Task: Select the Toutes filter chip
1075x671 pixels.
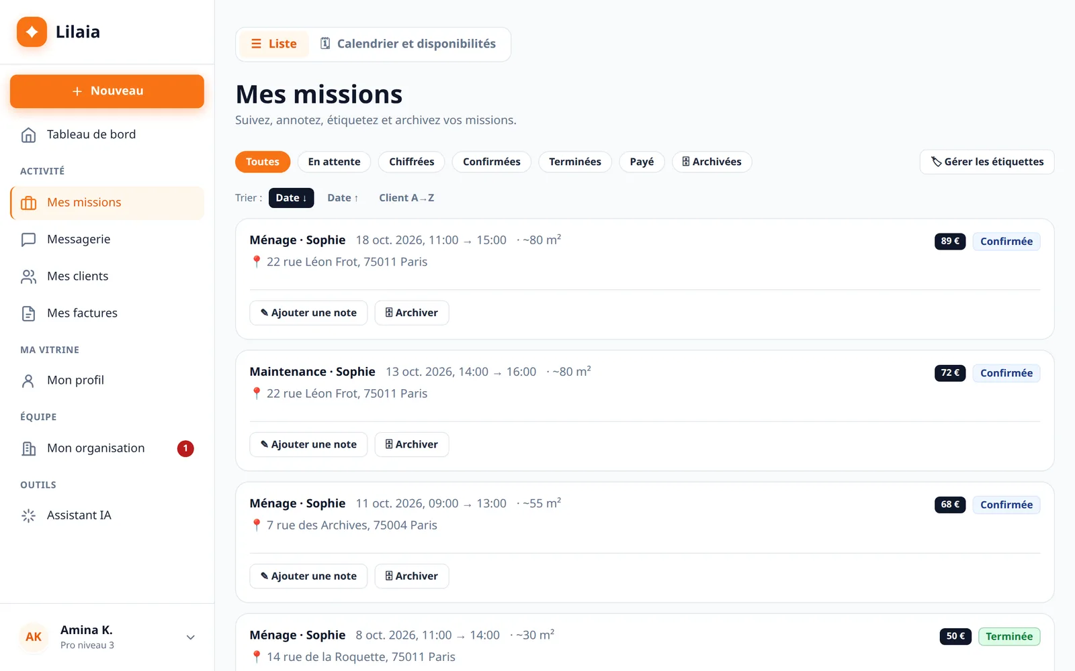Action: click(x=263, y=162)
